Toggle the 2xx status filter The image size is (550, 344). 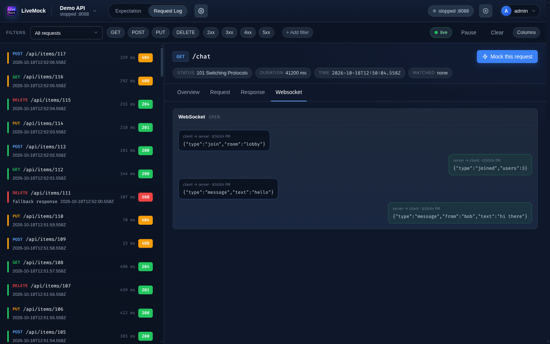coord(211,32)
